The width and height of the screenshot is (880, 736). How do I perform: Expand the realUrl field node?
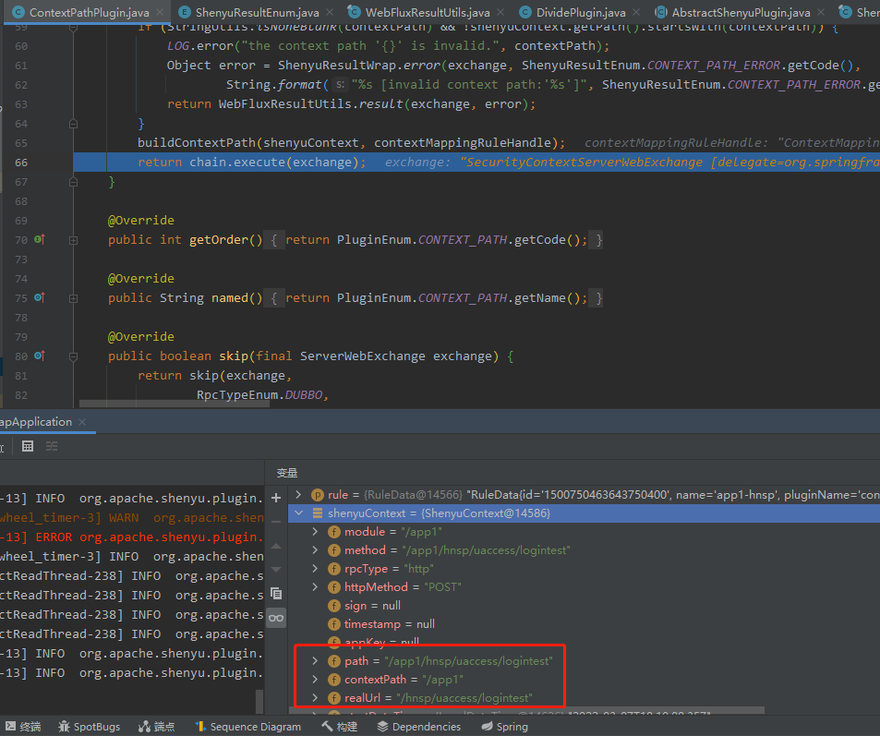coord(315,698)
